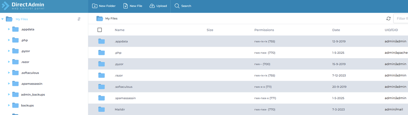Expand the admin_backups tree node
Image resolution: width=408 pixels, height=115 pixels.
pyautogui.click(x=9, y=94)
